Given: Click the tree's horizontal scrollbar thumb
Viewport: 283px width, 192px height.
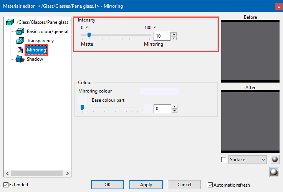Looking at the screenshot, I should coord(36,174).
